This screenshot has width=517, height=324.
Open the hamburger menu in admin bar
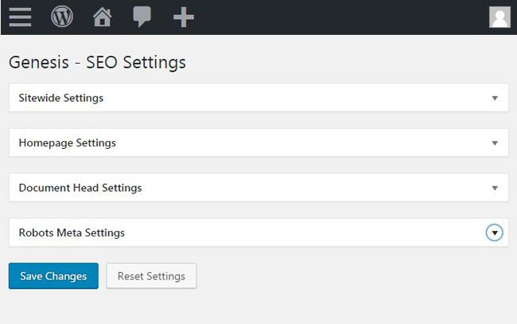(x=20, y=17)
